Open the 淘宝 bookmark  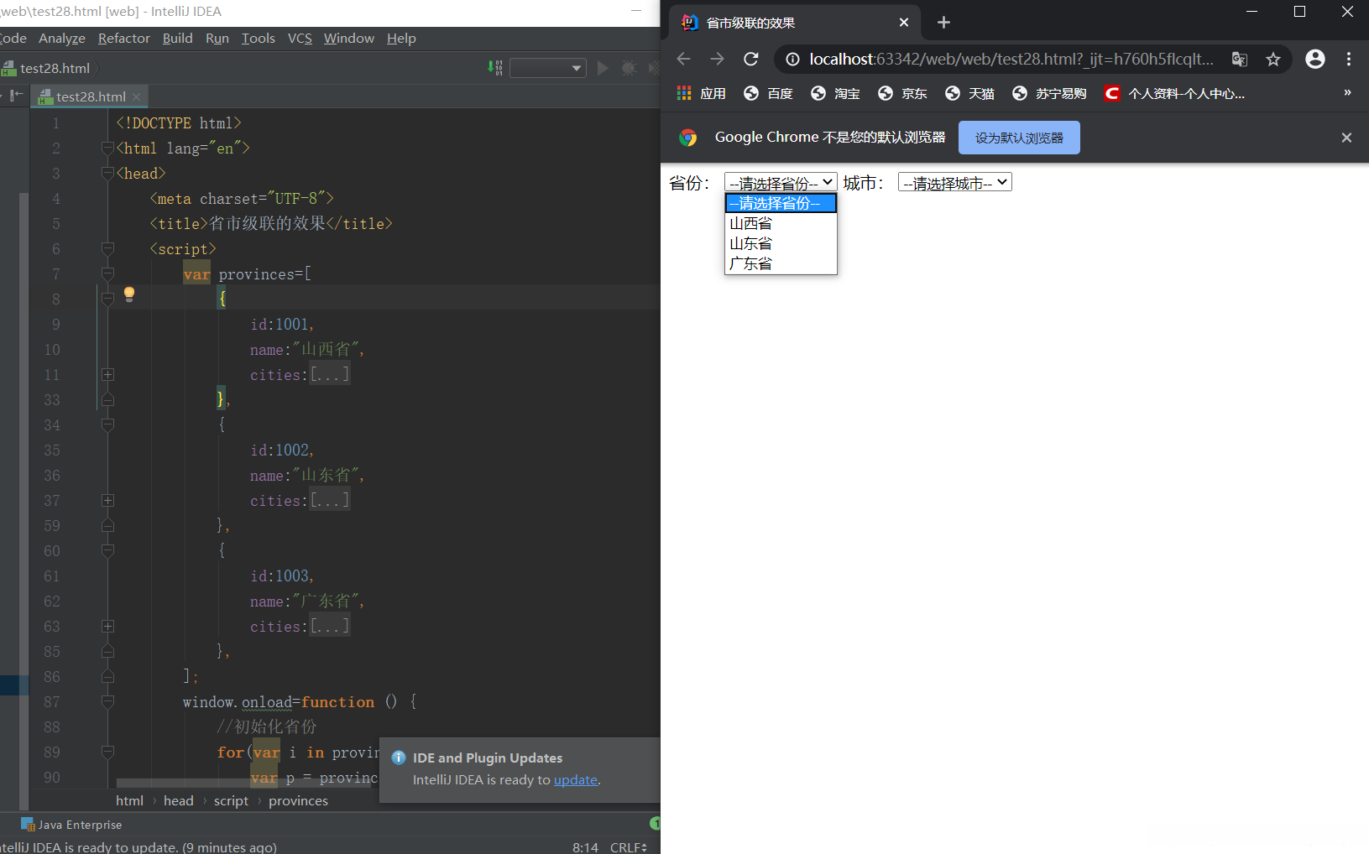point(835,93)
